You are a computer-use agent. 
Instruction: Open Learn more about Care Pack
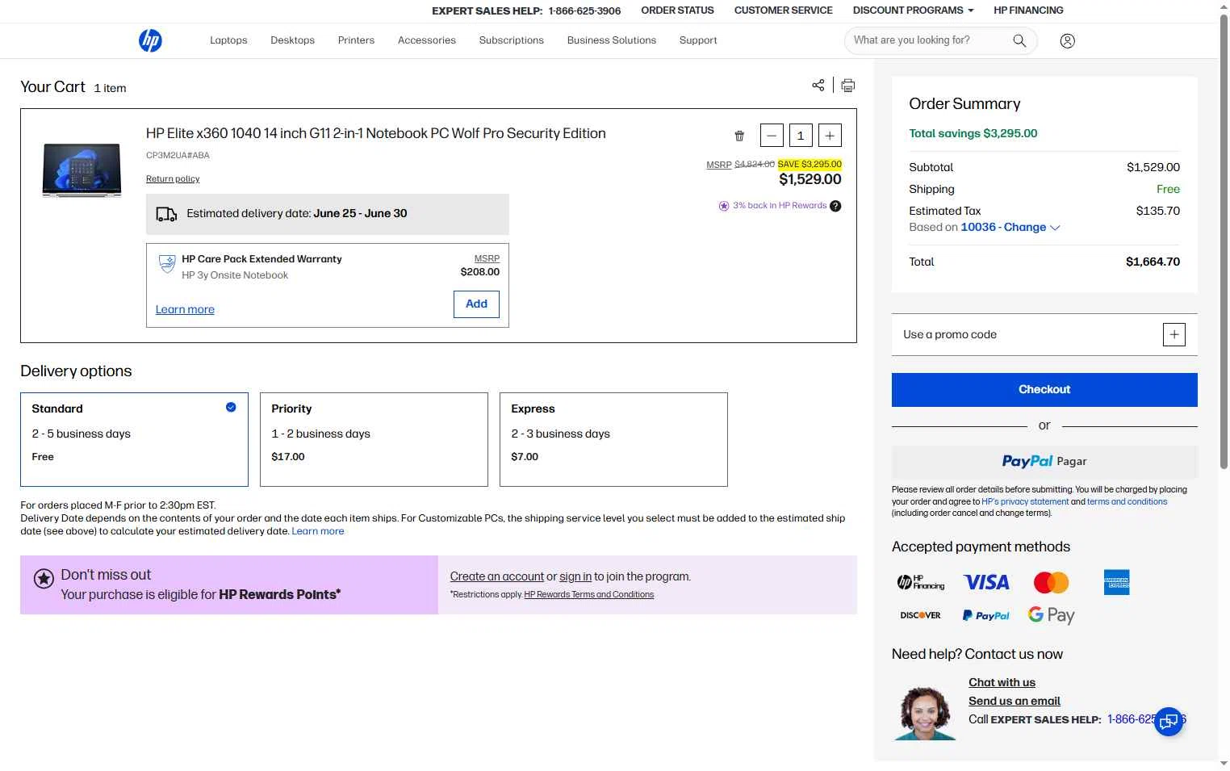pos(185,310)
